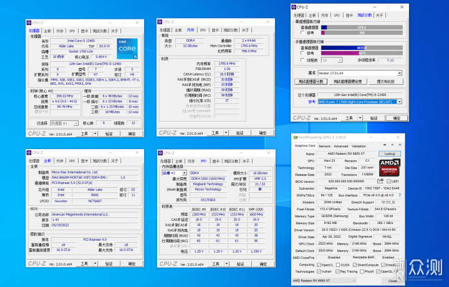Expand the 工具 arrow in the SPD window
This screenshot has width=449, height=287.
[226, 264]
